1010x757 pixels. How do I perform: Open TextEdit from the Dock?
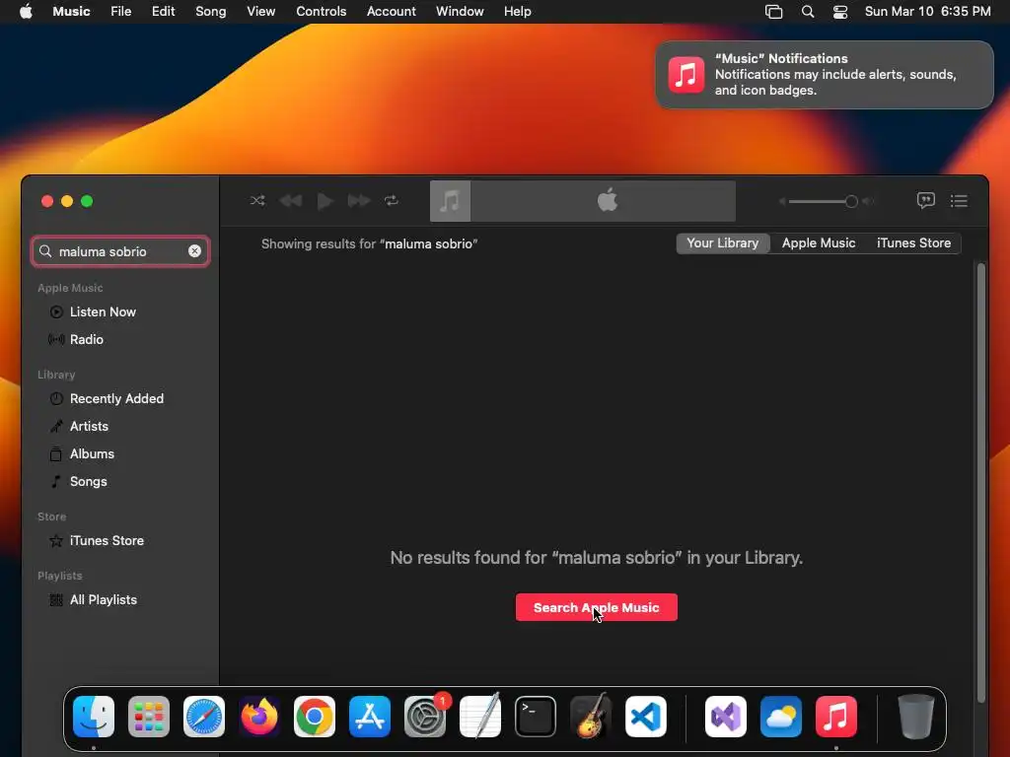tap(480, 717)
